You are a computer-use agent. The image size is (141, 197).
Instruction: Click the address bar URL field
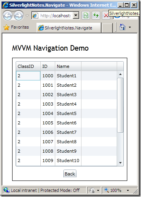[x=52, y=16]
